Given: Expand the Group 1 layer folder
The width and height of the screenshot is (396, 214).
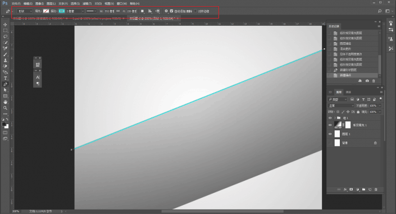Looking at the screenshot, I should click(x=335, y=118).
